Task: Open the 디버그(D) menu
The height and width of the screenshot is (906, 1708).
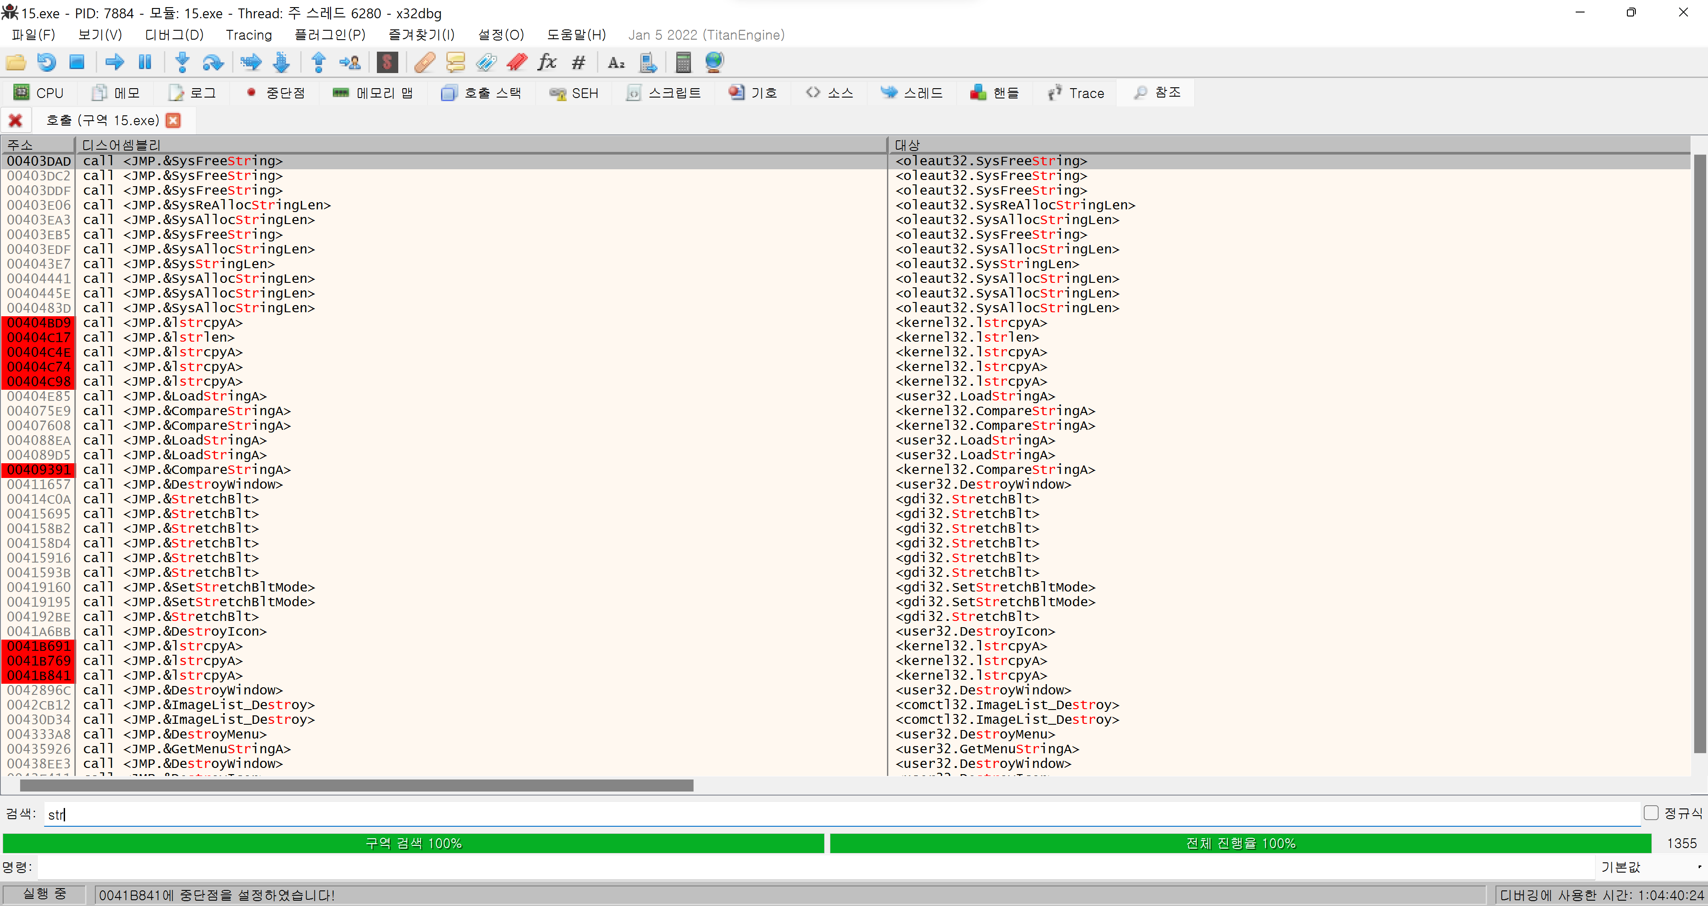Action: pos(174,34)
